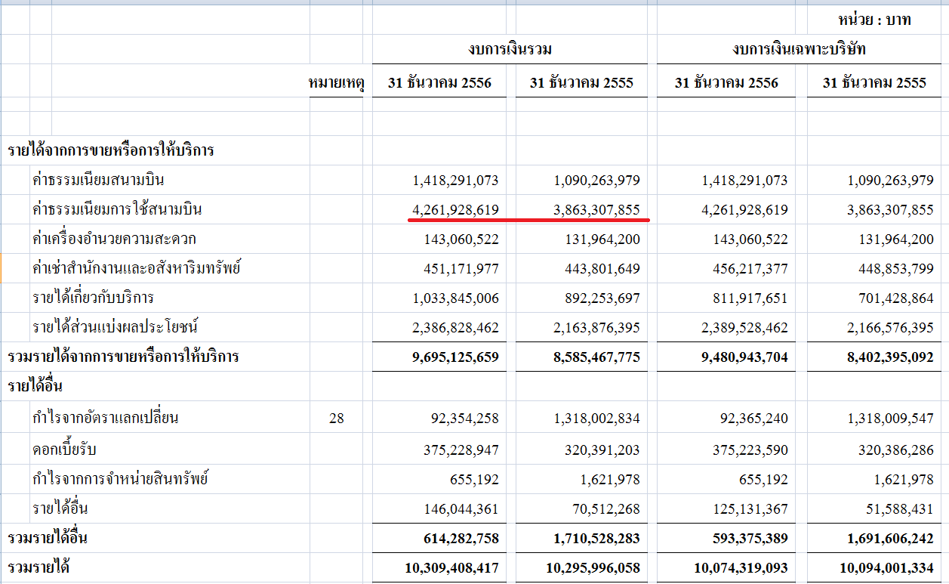949x584 pixels.
Task: Select the cell showing 1,318,009,547
Action: (890, 418)
